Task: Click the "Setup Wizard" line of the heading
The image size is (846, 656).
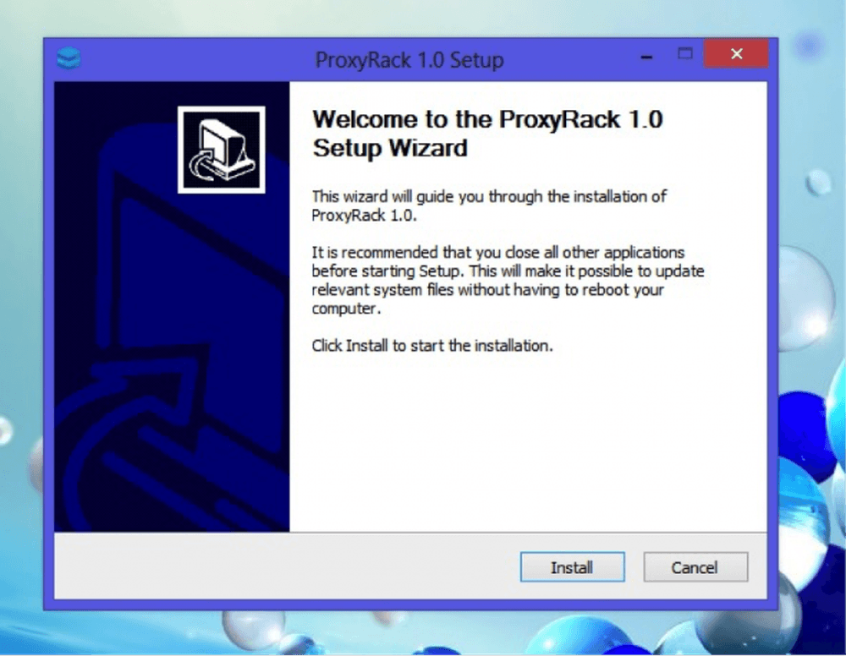Action: pyautogui.click(x=389, y=148)
